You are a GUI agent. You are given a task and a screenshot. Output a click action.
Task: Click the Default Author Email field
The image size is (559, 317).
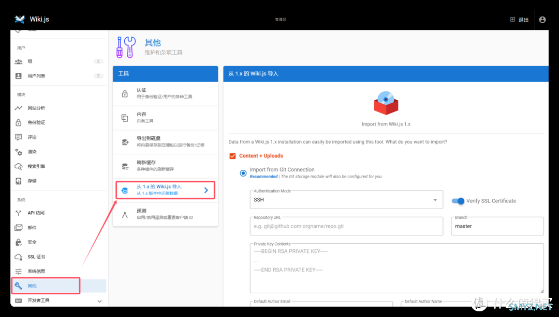coord(321,304)
